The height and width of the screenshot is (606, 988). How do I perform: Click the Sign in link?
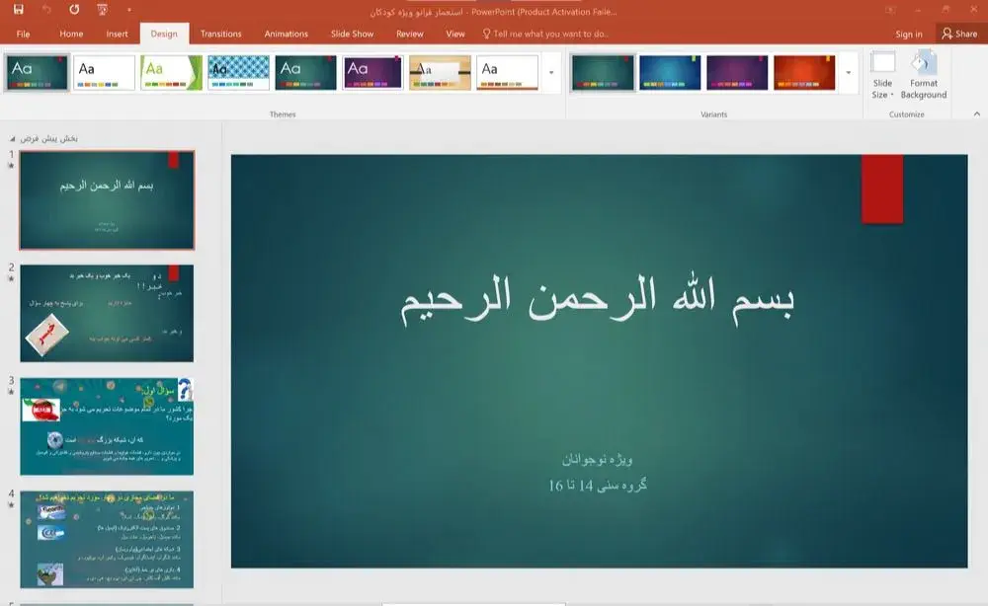tap(908, 34)
